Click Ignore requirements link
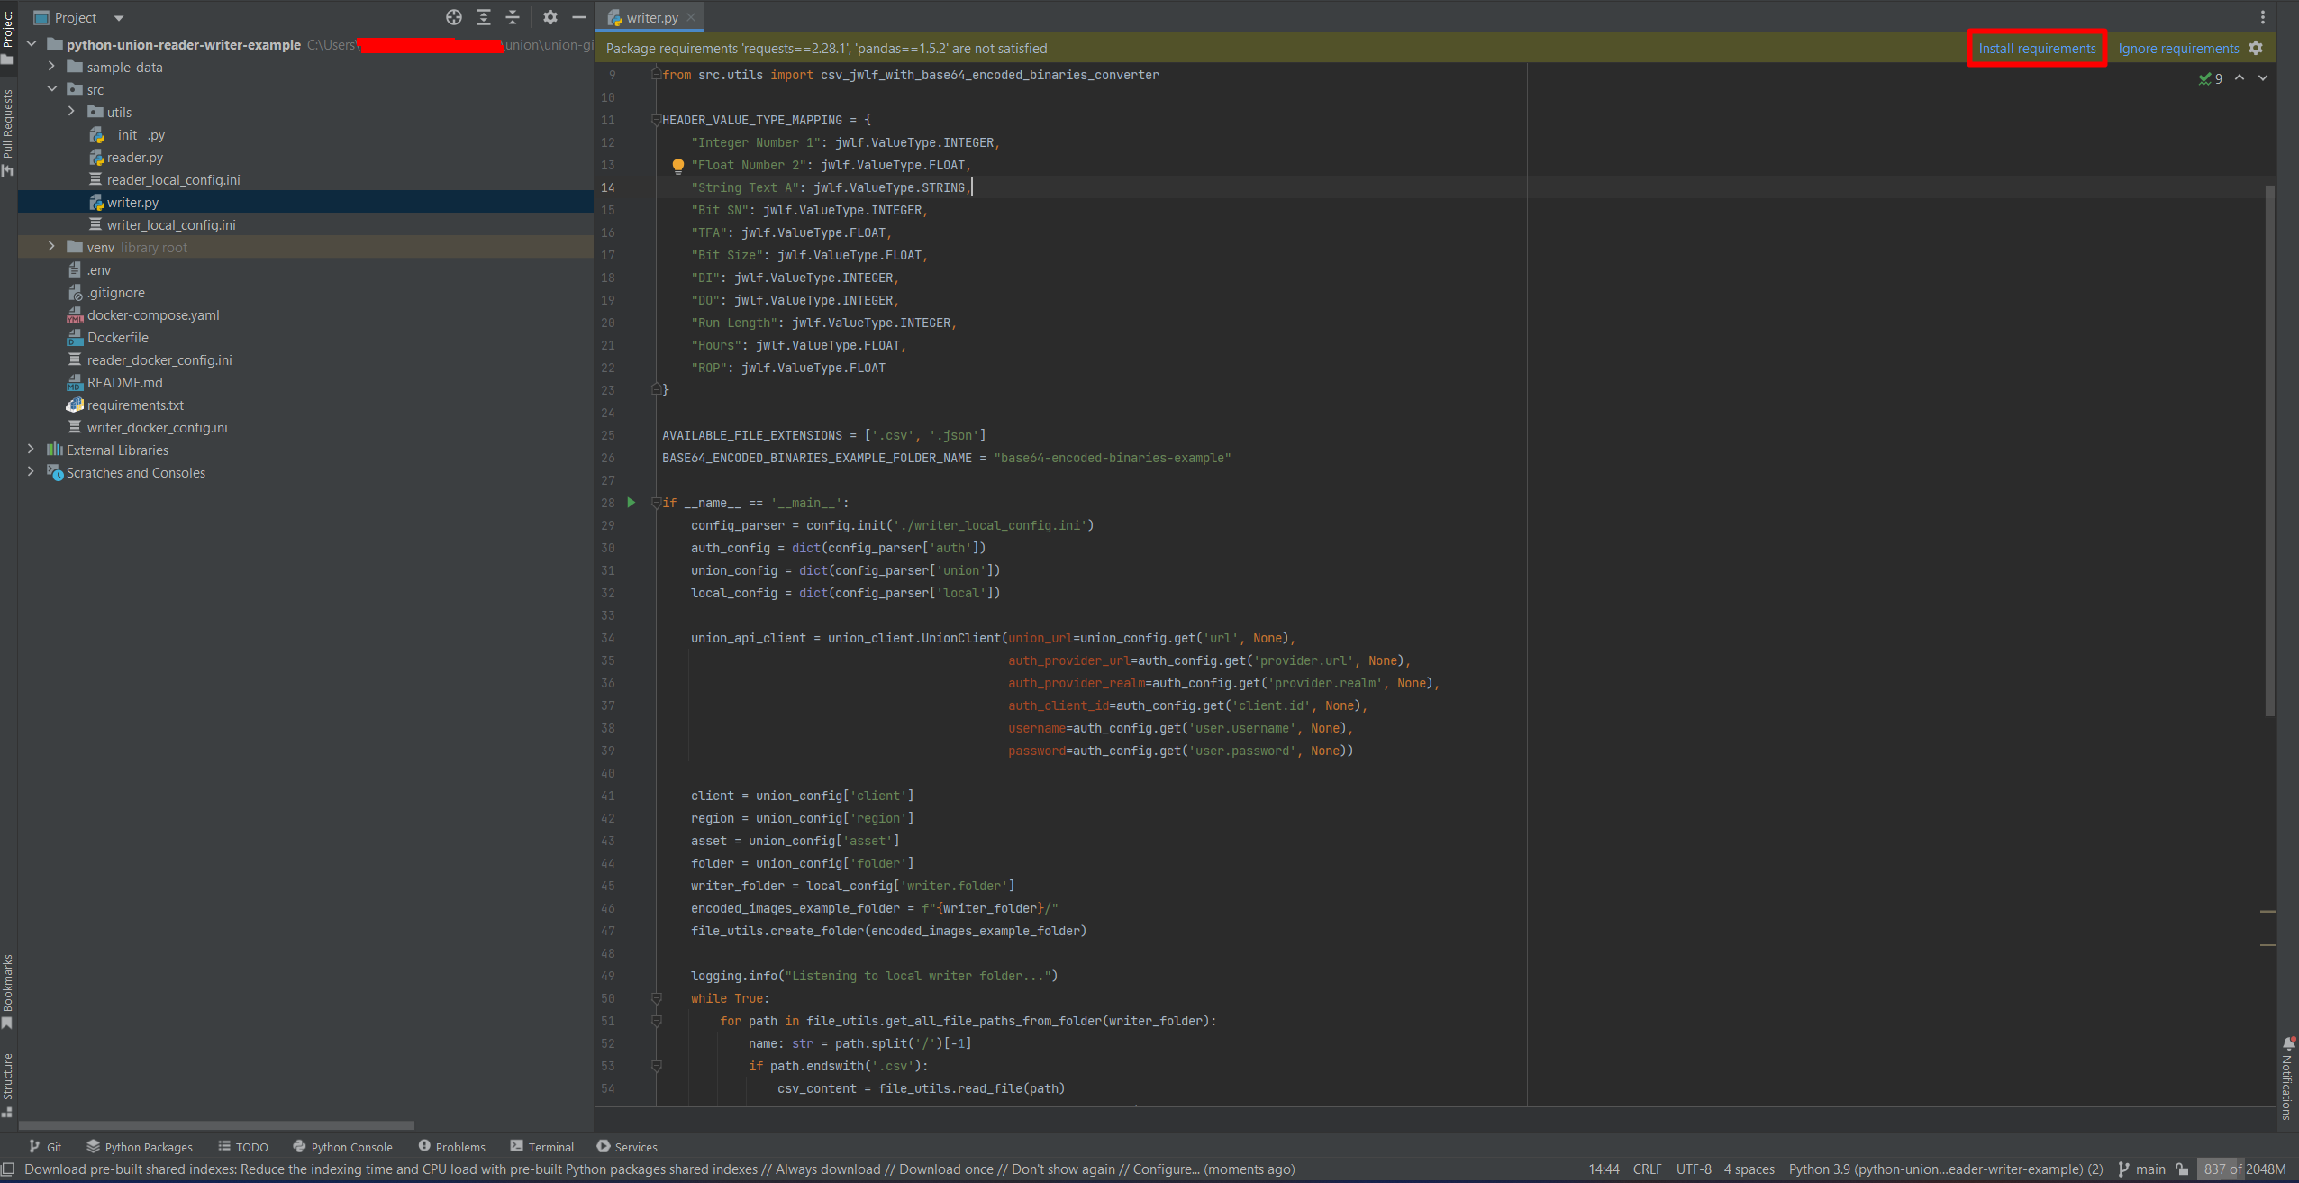 click(x=2177, y=49)
